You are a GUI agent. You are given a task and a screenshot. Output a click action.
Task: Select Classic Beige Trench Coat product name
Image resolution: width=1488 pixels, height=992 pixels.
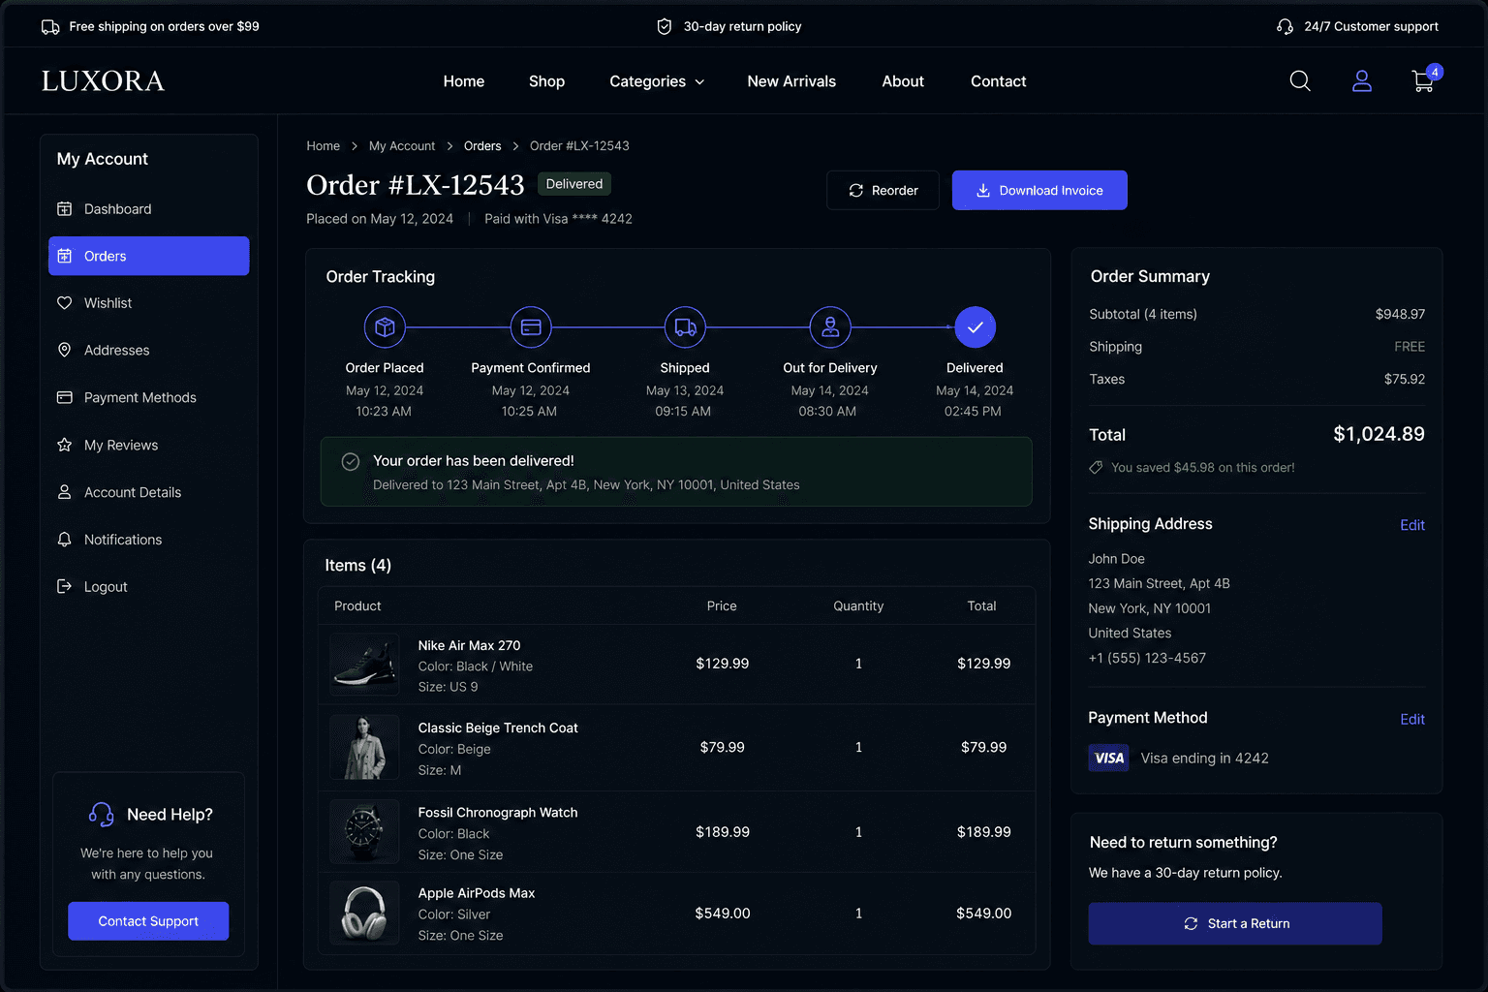pyautogui.click(x=498, y=728)
